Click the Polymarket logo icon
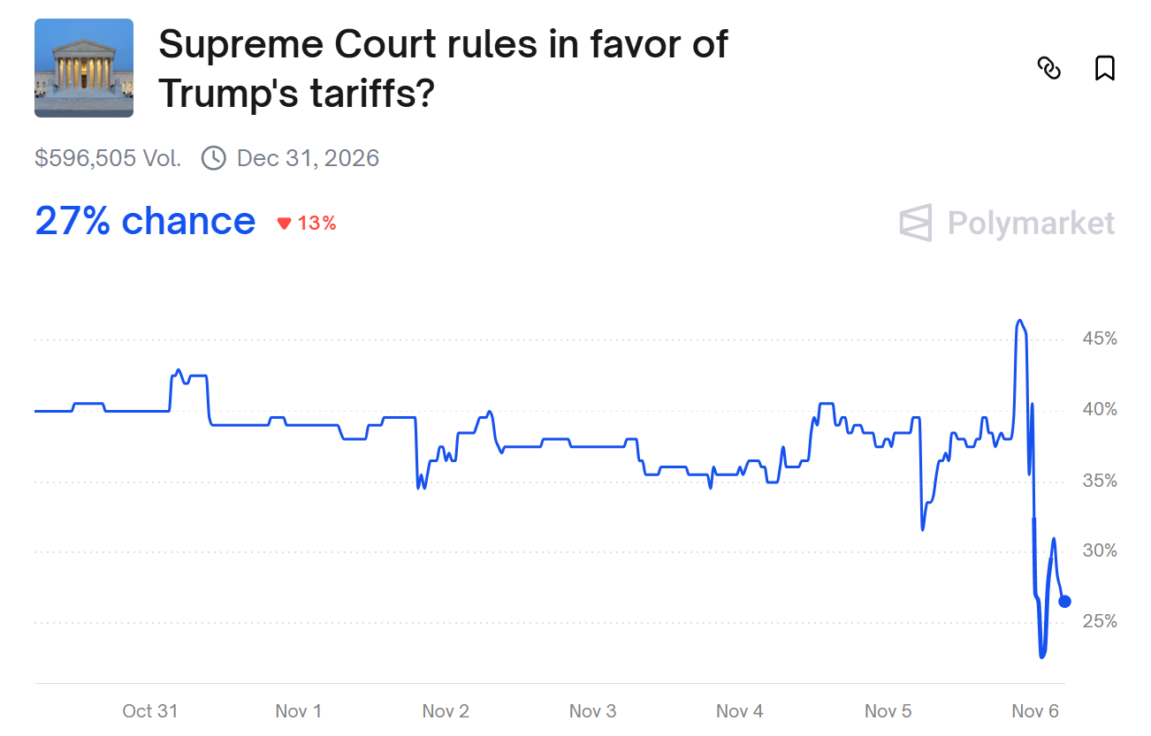The image size is (1151, 736). click(x=916, y=223)
